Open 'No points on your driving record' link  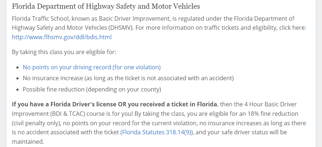[x=92, y=67]
